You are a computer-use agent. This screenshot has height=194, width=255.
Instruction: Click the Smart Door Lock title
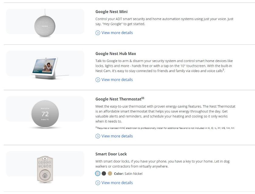tap(111, 154)
